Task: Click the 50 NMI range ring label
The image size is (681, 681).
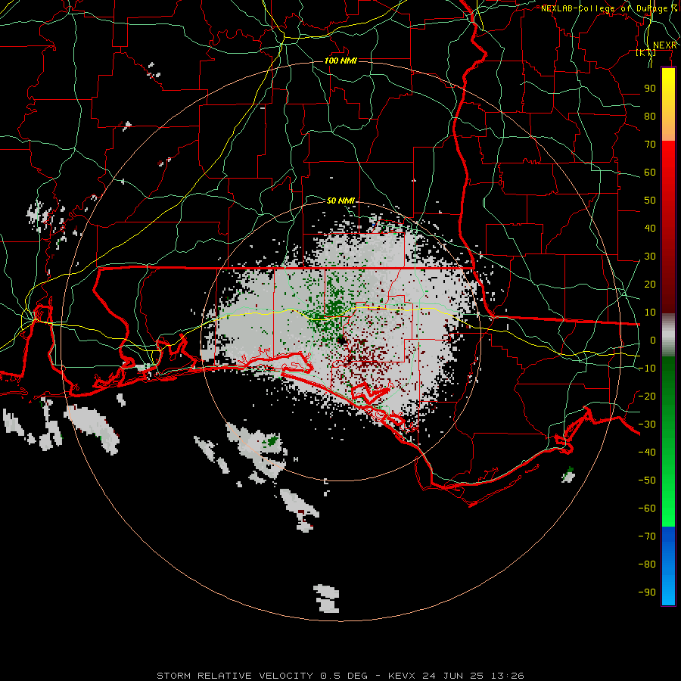Action: pos(340,201)
